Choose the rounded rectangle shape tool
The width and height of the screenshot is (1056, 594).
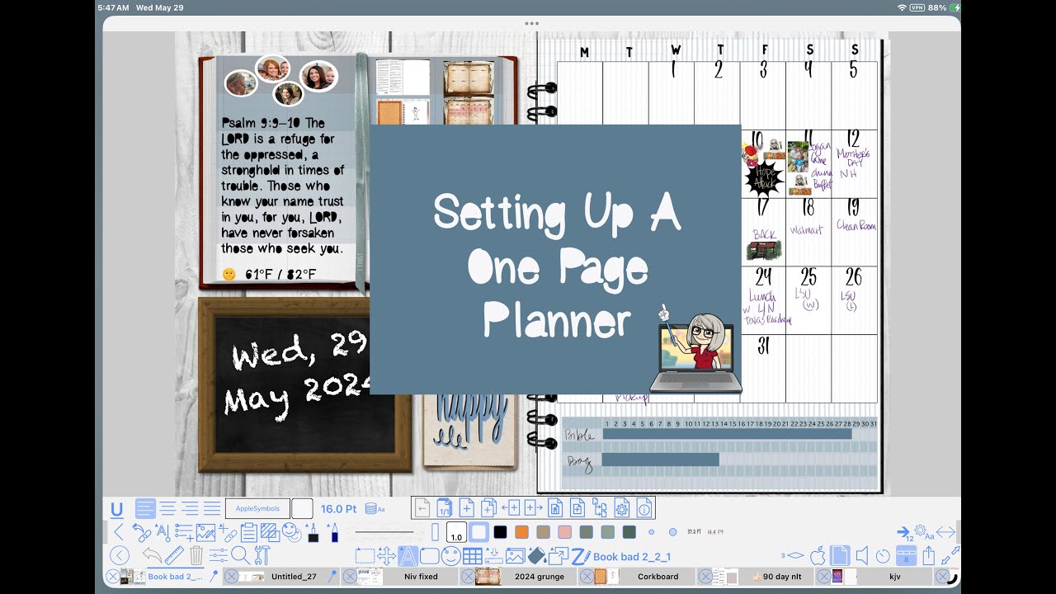pos(429,556)
